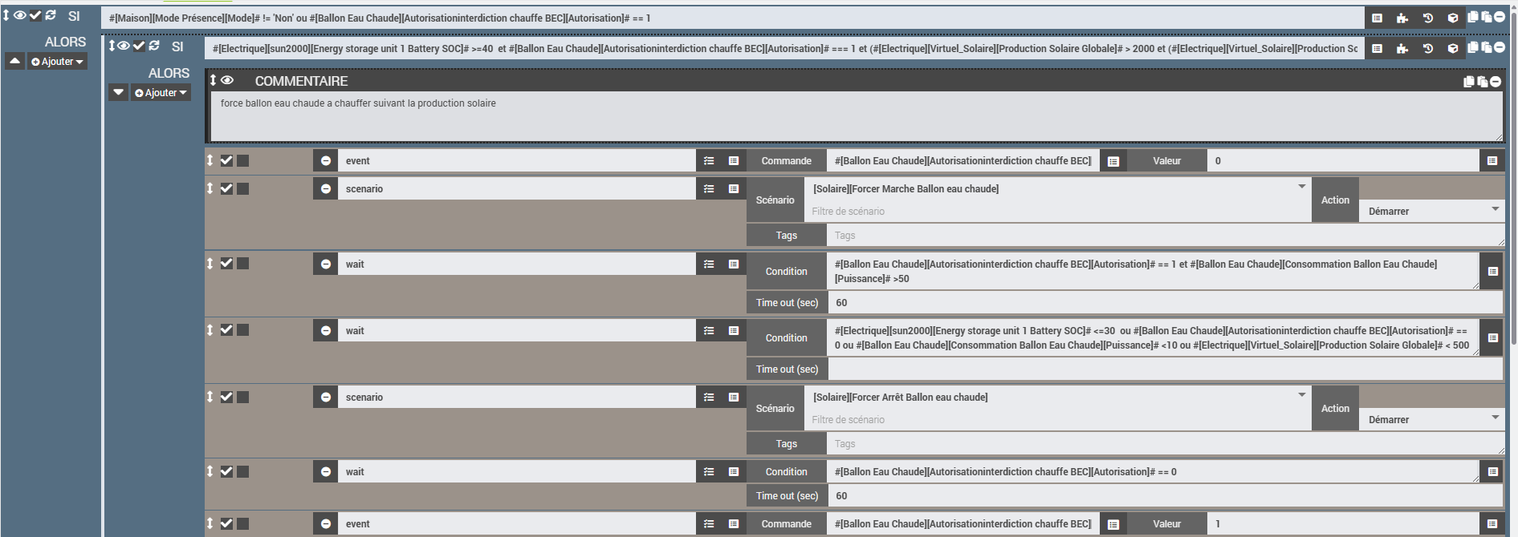Remove the wait action with SOC<=30 condition
The width and height of the screenshot is (1518, 537).
coord(325,330)
